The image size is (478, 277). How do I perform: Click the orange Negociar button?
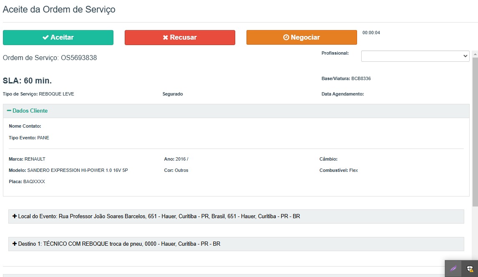302,38
